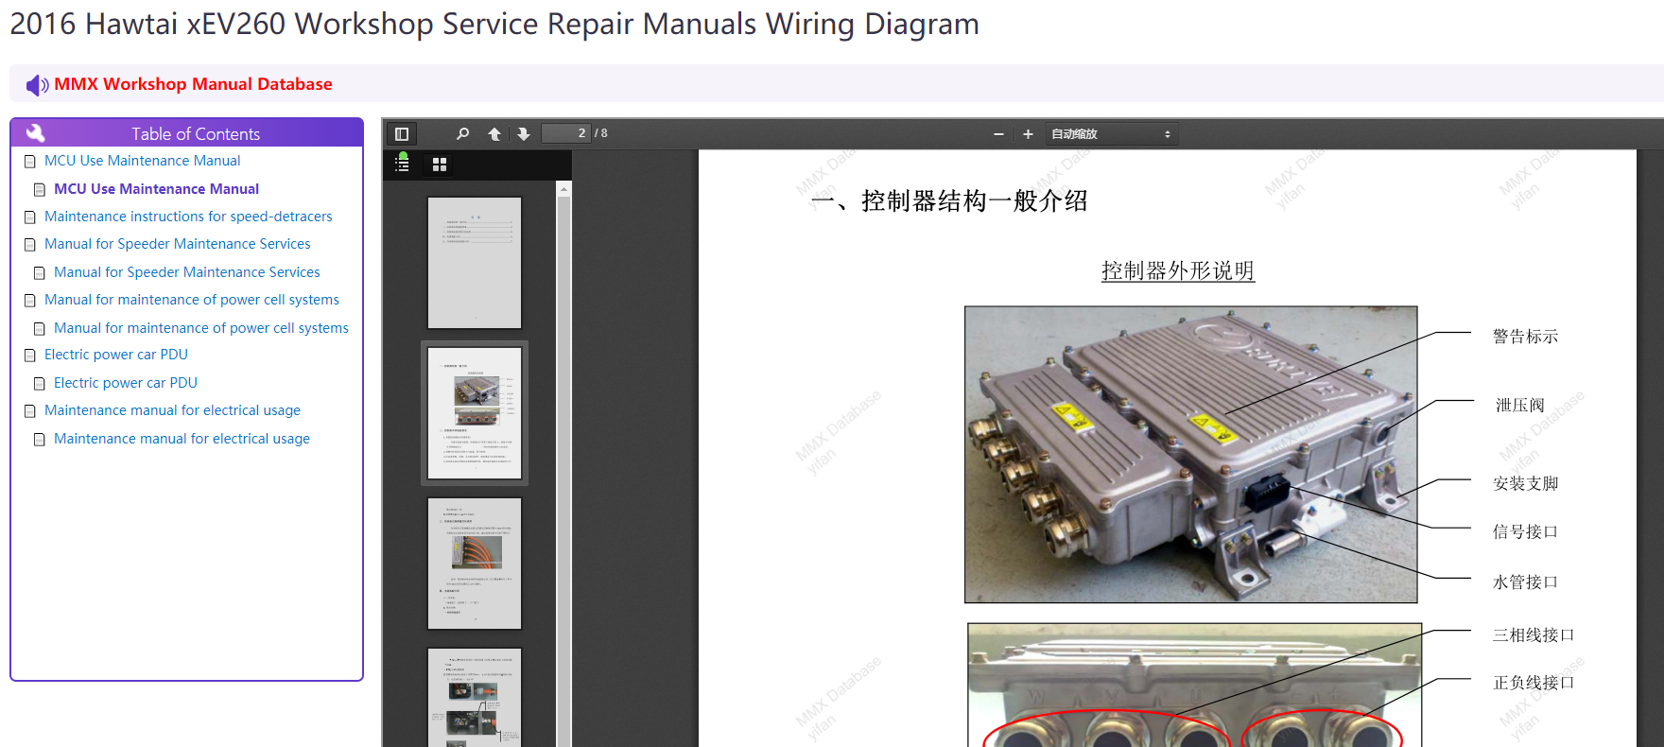
Task: Click the 三相线接口 label in the diagram
Action: click(1534, 635)
